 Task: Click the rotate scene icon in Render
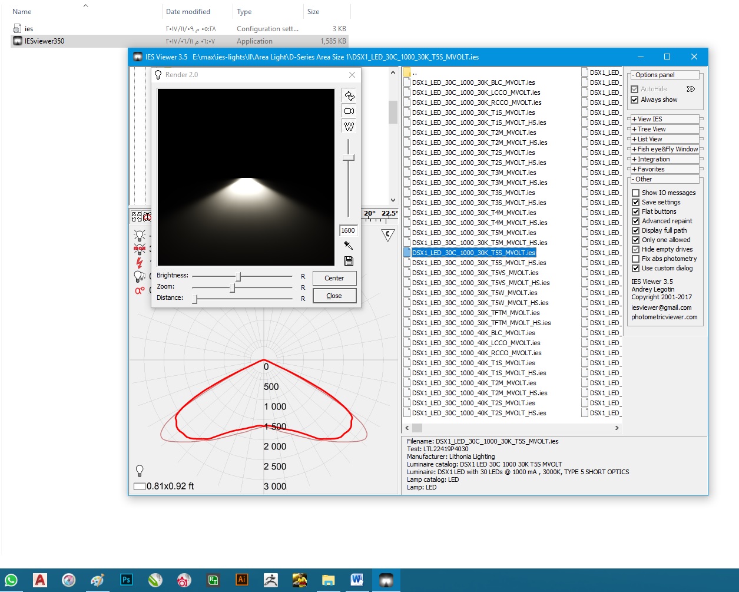click(x=349, y=96)
